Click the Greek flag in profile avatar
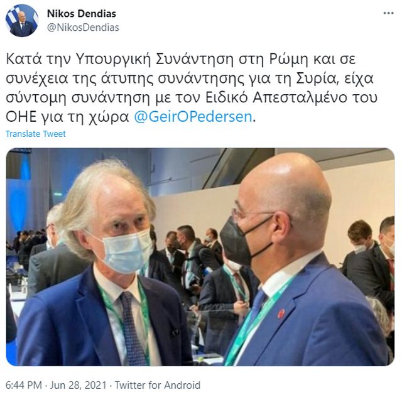The height and width of the screenshot is (397, 402). pos(11,18)
